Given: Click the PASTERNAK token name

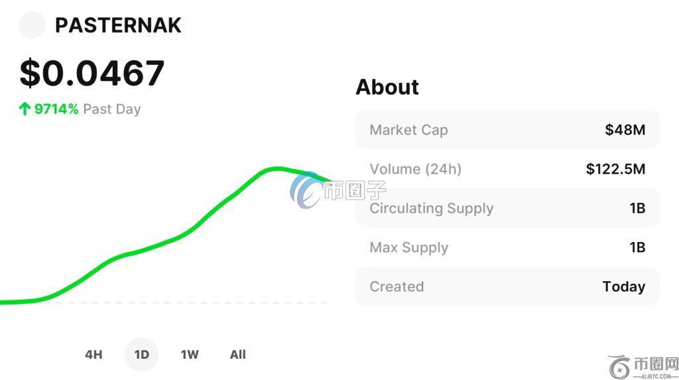Looking at the screenshot, I should 118,25.
